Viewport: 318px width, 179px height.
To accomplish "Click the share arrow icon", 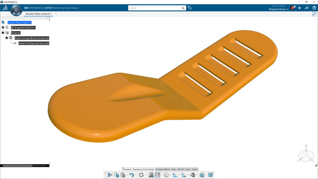I will point(307,8).
